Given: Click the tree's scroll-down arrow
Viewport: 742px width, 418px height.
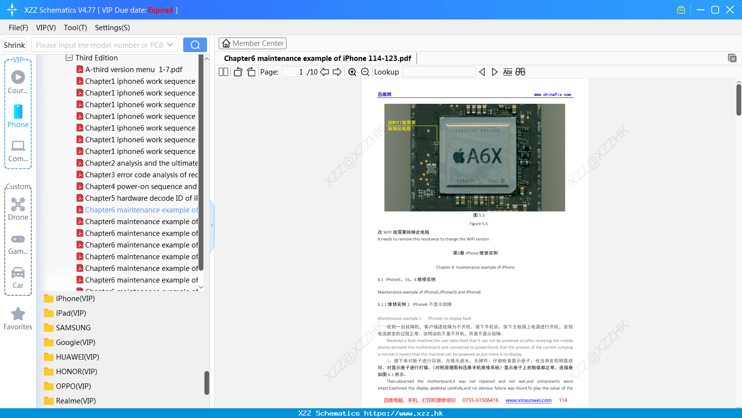Looking at the screenshot, I should click(x=201, y=287).
